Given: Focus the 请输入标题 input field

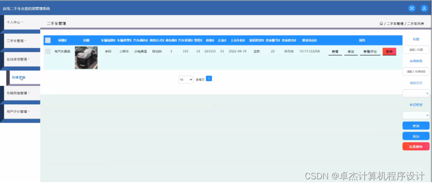Looking at the screenshot, I should pyautogui.click(x=416, y=50).
